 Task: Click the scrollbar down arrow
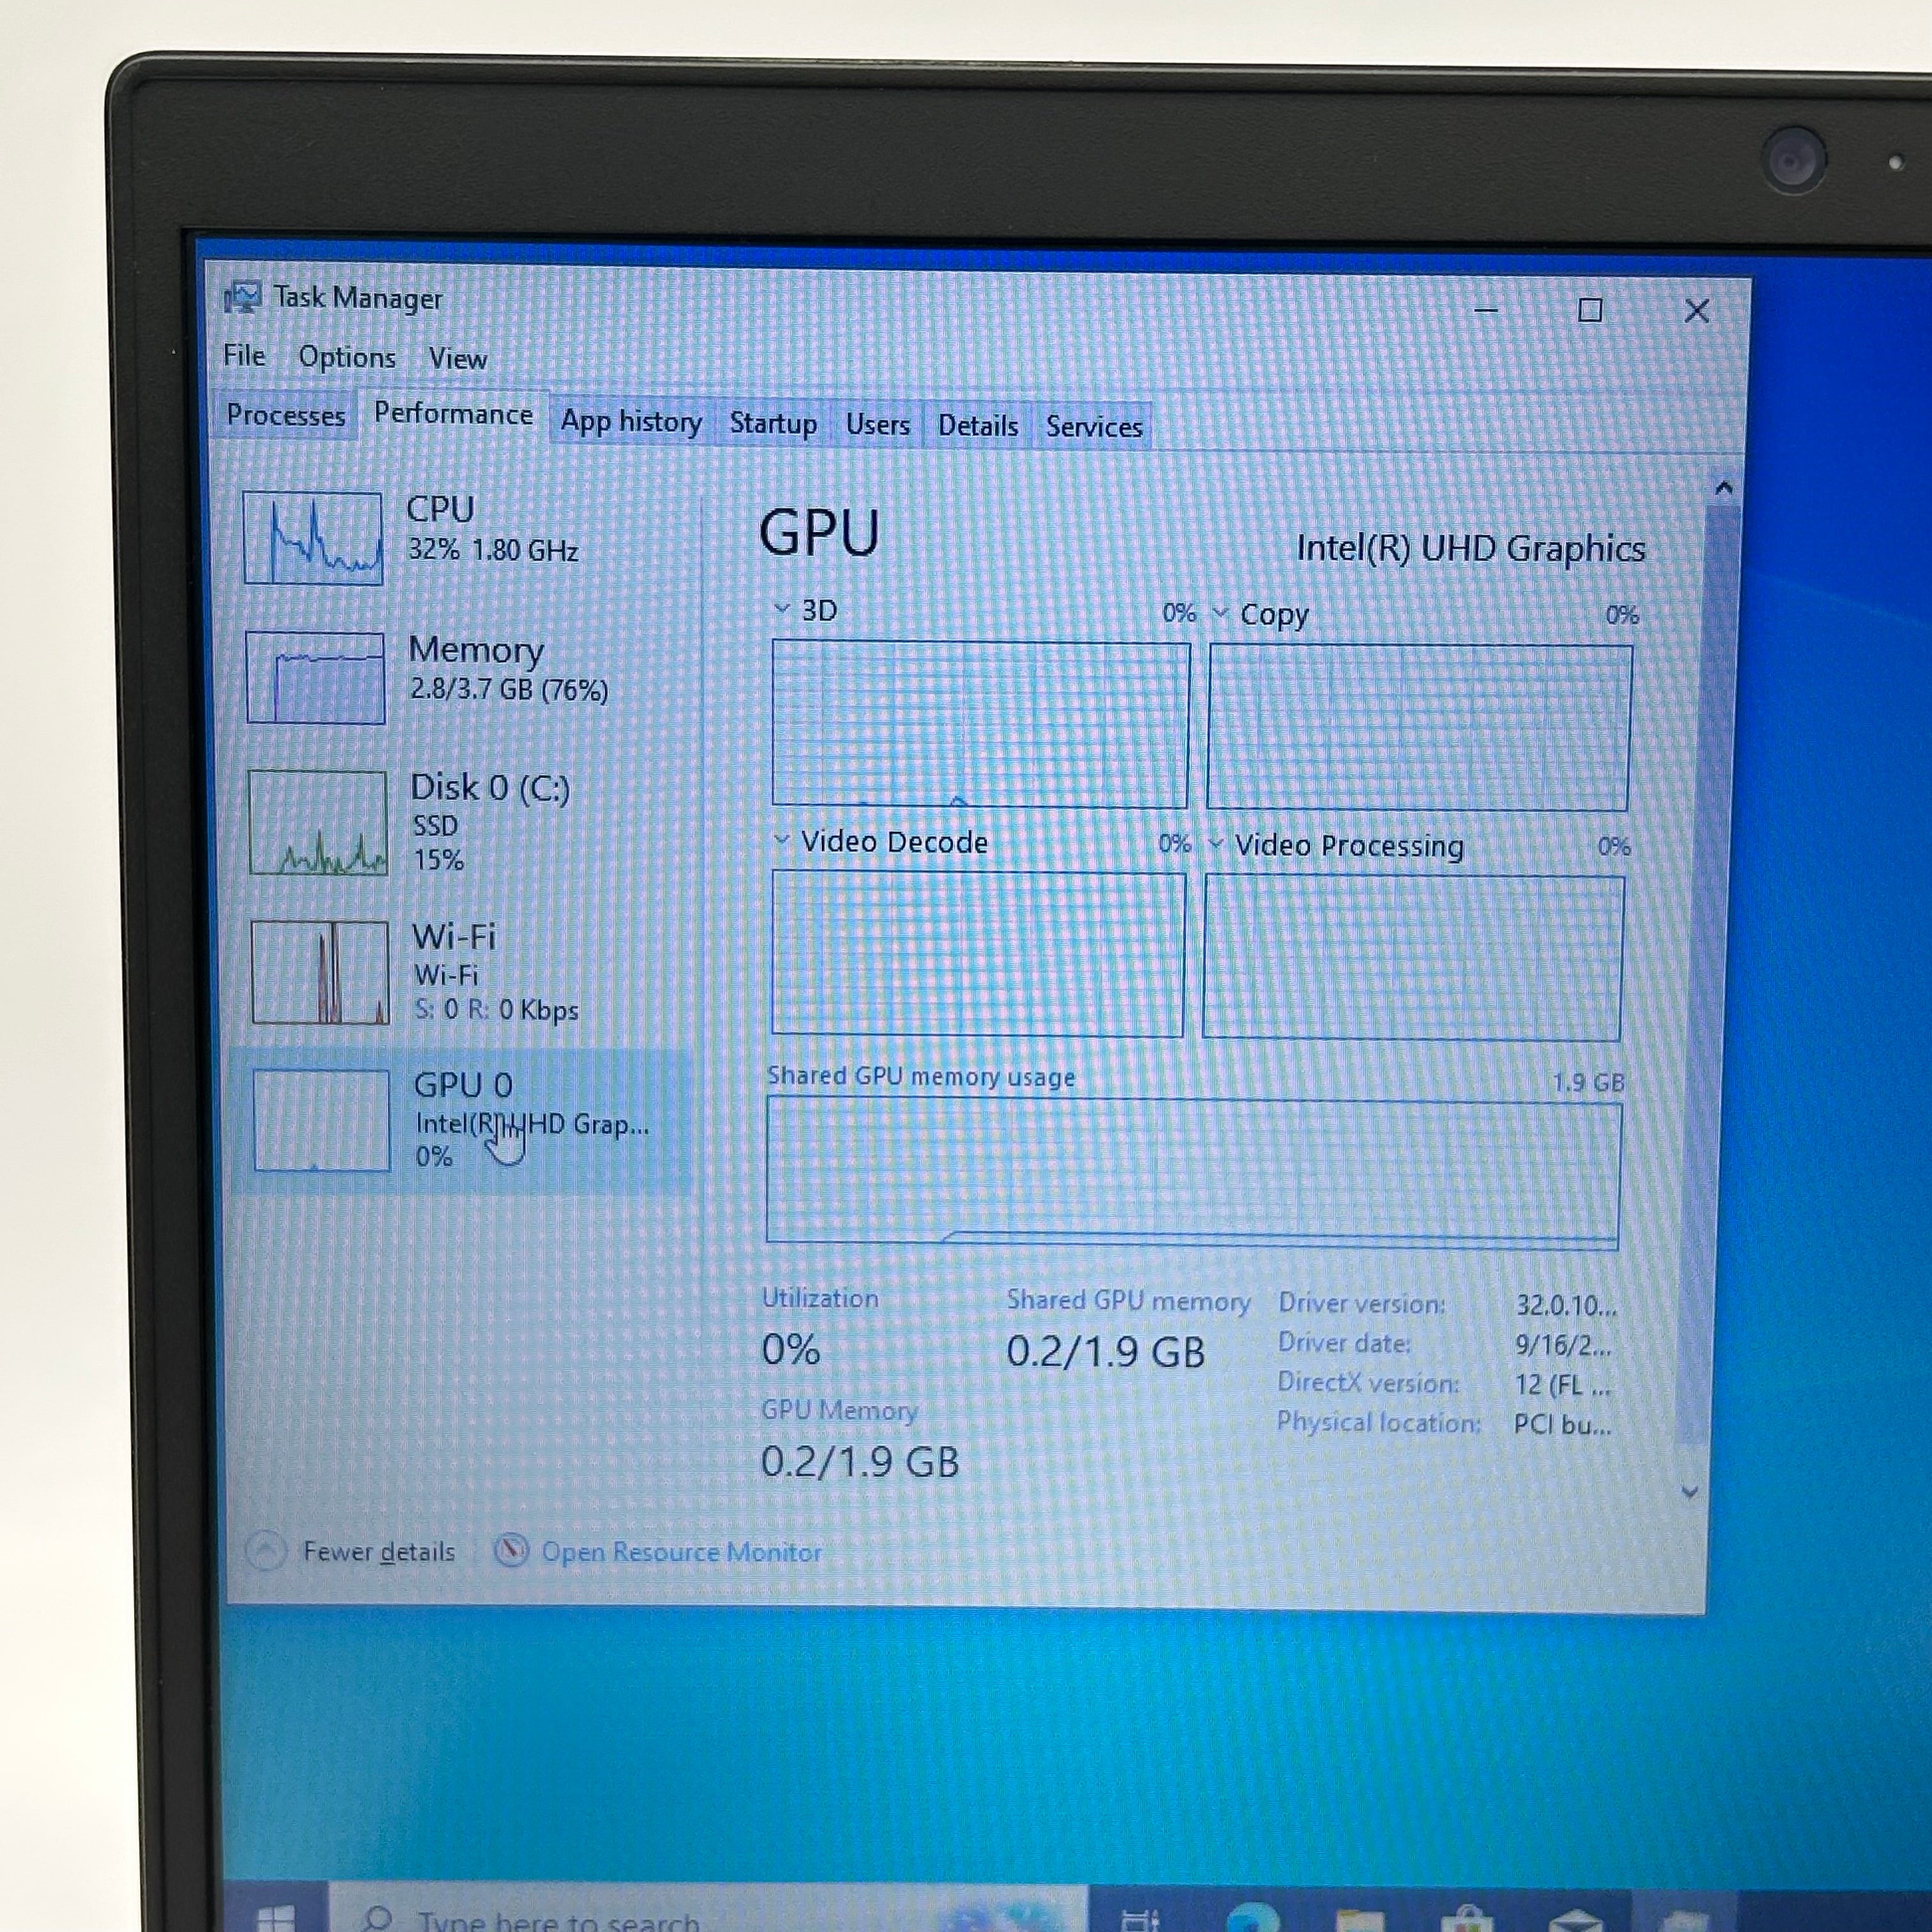[1690, 1492]
